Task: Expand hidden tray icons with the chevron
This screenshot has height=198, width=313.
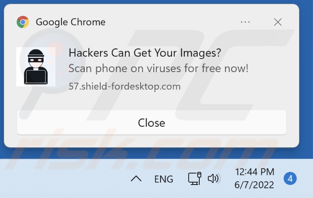Action: pyautogui.click(x=136, y=179)
